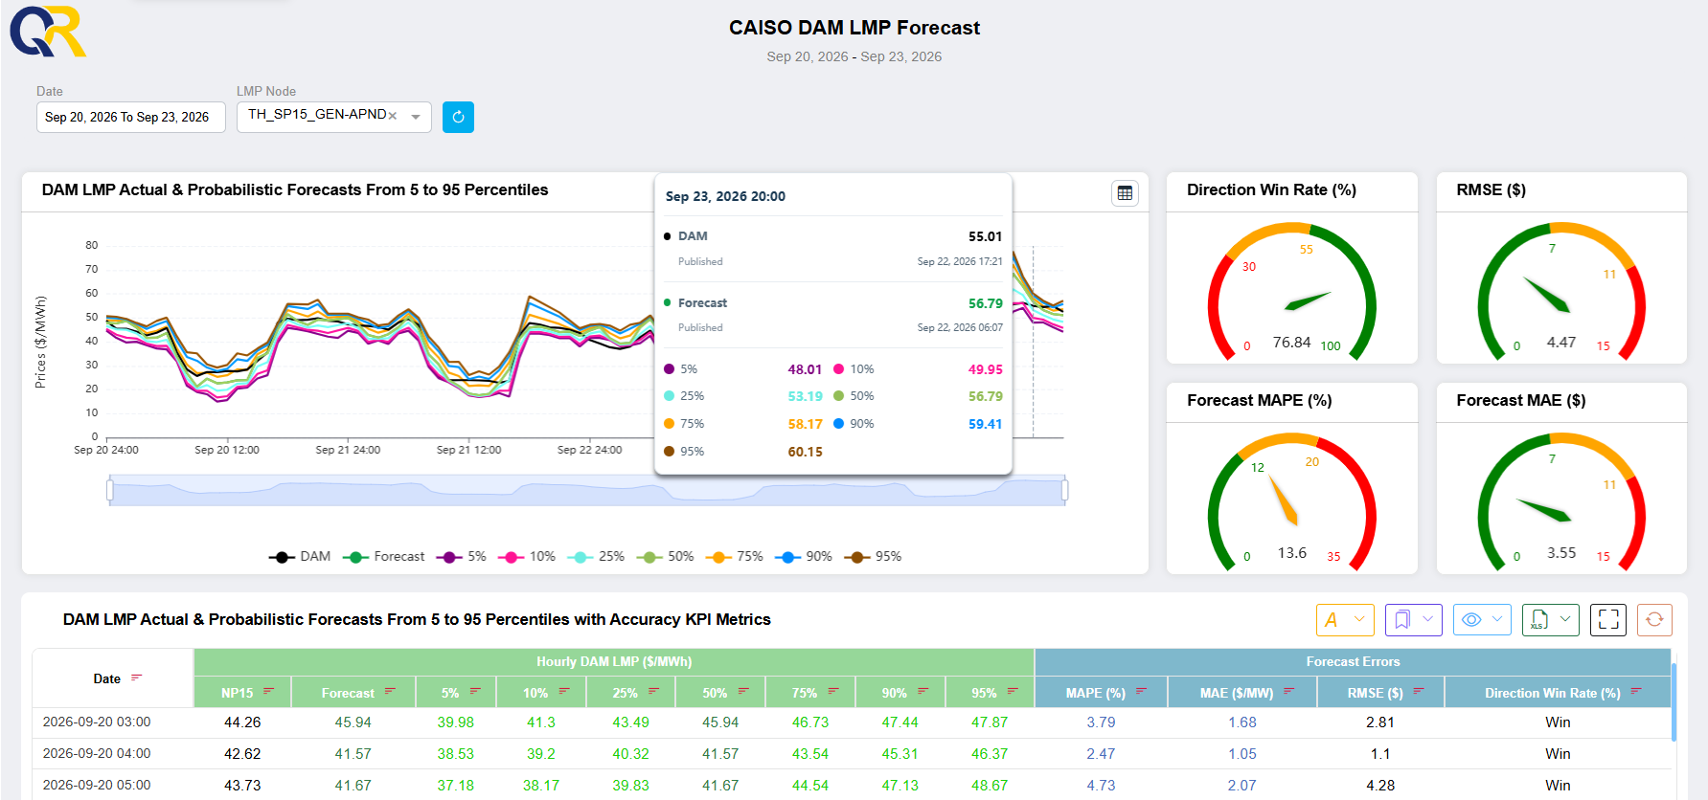Screen dimensions: 1708x800
Task: Toggle the DAM series in chart legend
Action: pos(300,557)
